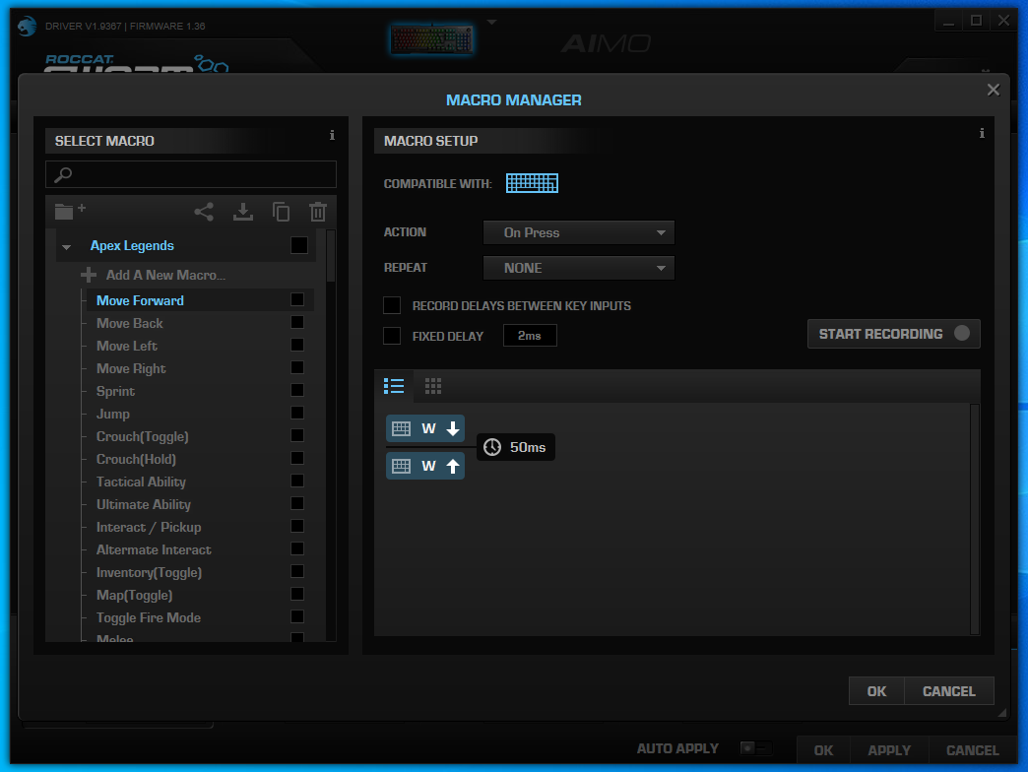The height and width of the screenshot is (772, 1028).
Task: Click the duplicate macro icon
Action: pyautogui.click(x=281, y=212)
